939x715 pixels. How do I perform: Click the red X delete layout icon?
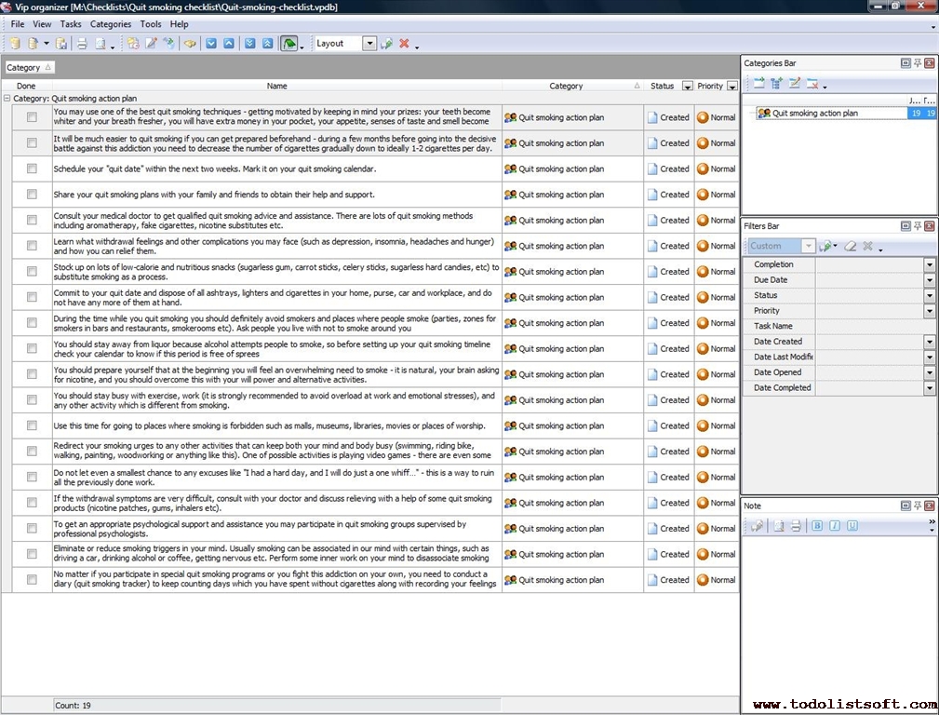[x=404, y=44]
